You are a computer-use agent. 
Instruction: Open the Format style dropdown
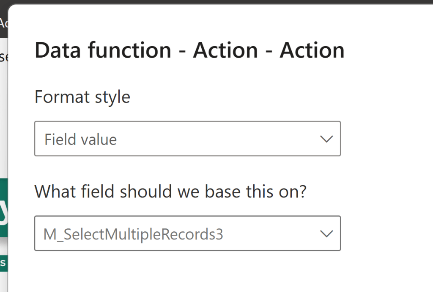coord(187,139)
